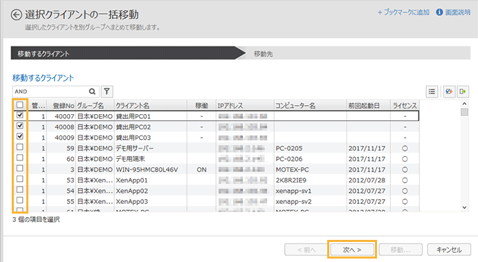Screen dimensions: 478x262
Task: Select the XenApp01 client name cell
Action: point(151,180)
